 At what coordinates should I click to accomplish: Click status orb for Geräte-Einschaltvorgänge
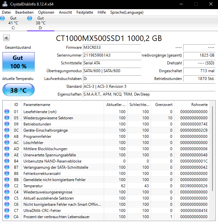click(x=7, y=130)
